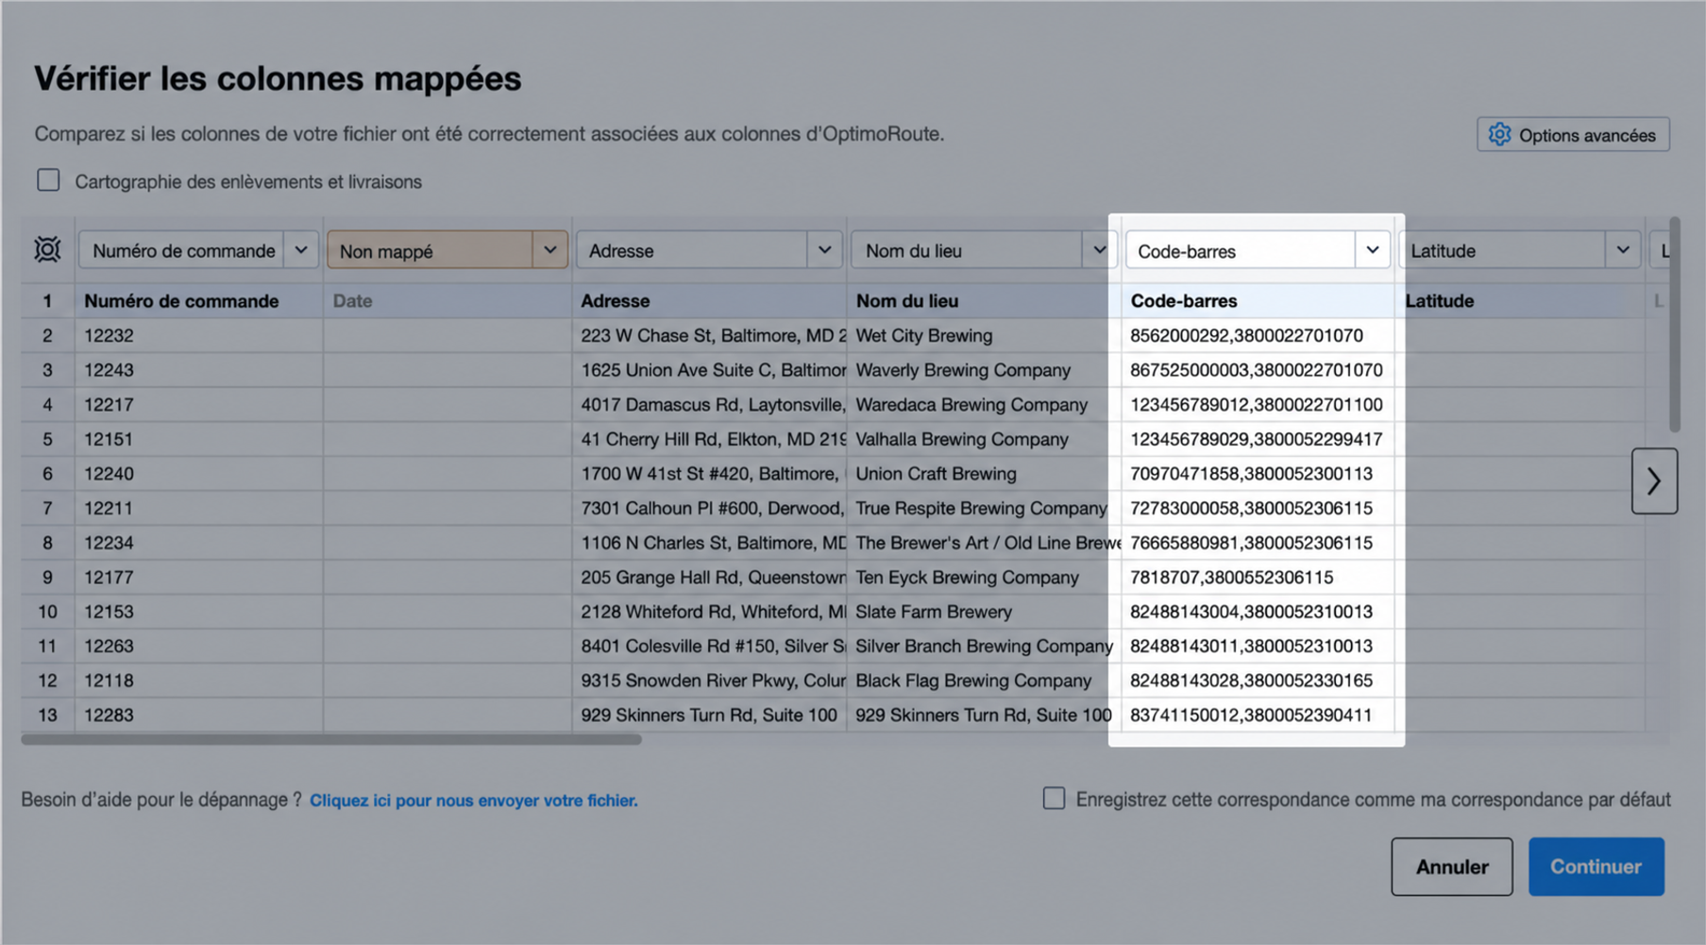Click the Waredaca Brewing Company cell
Screen dimensions: 1706x945
point(984,404)
